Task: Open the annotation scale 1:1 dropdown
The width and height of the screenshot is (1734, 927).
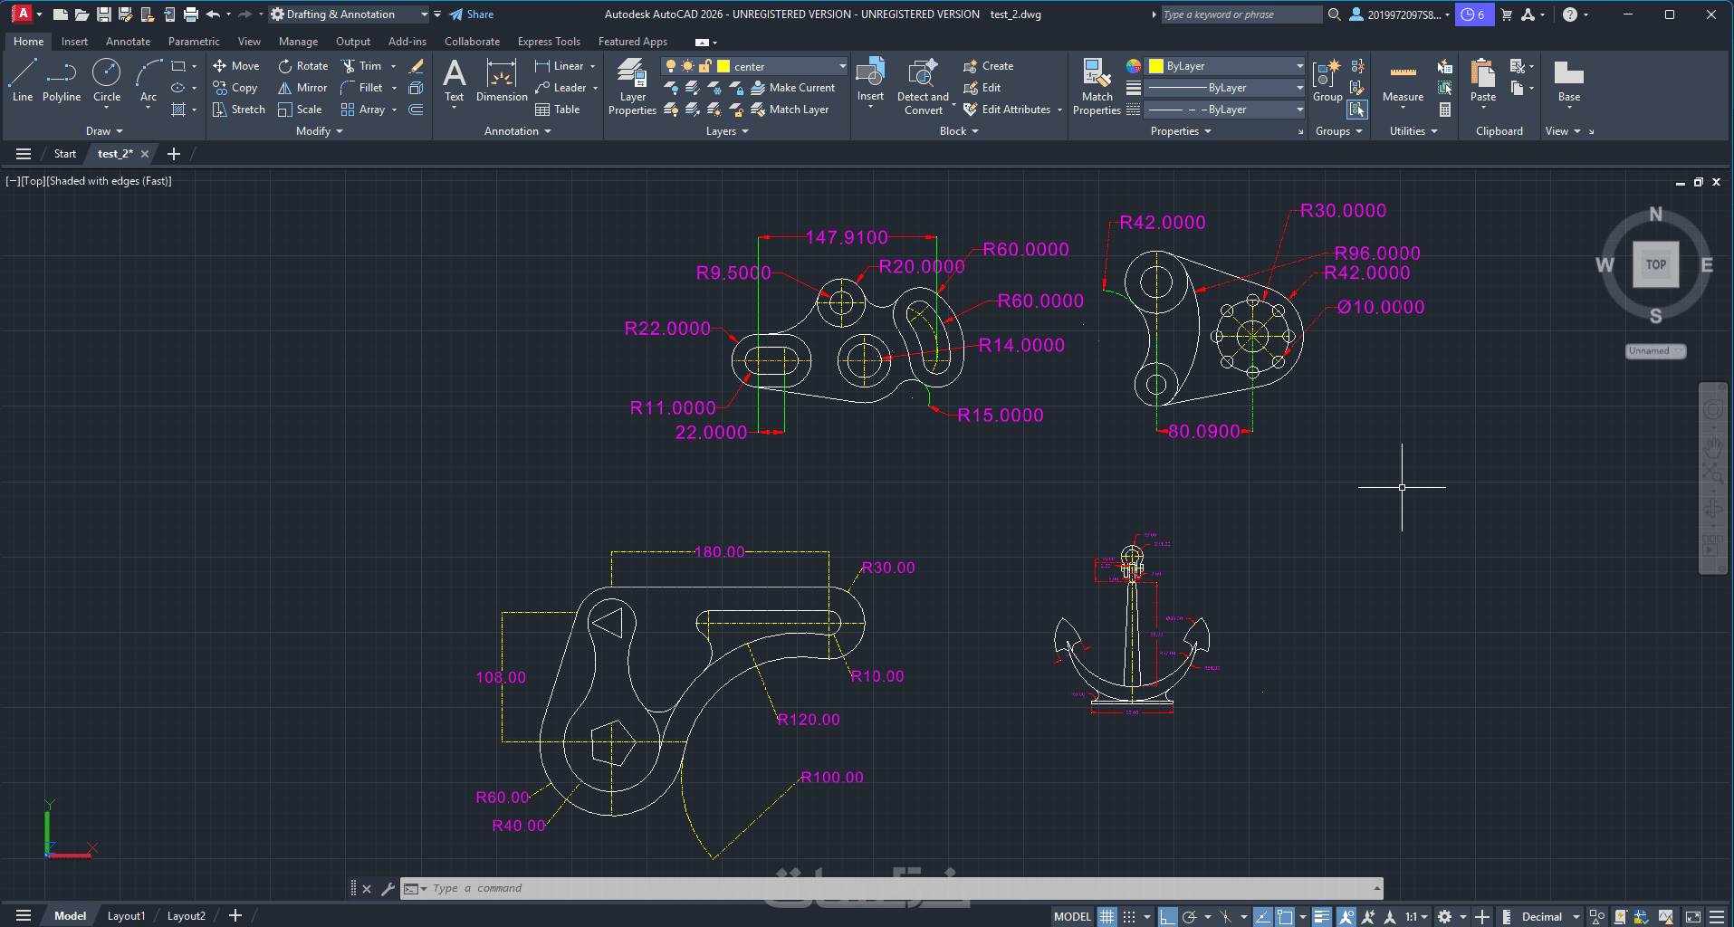Action: 1416,916
